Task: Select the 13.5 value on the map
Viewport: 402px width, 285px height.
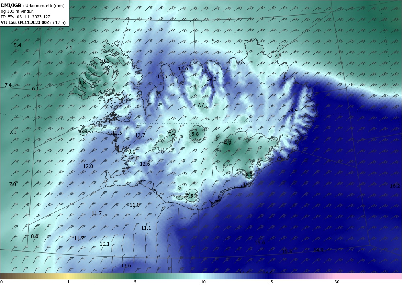Action: pos(162,77)
